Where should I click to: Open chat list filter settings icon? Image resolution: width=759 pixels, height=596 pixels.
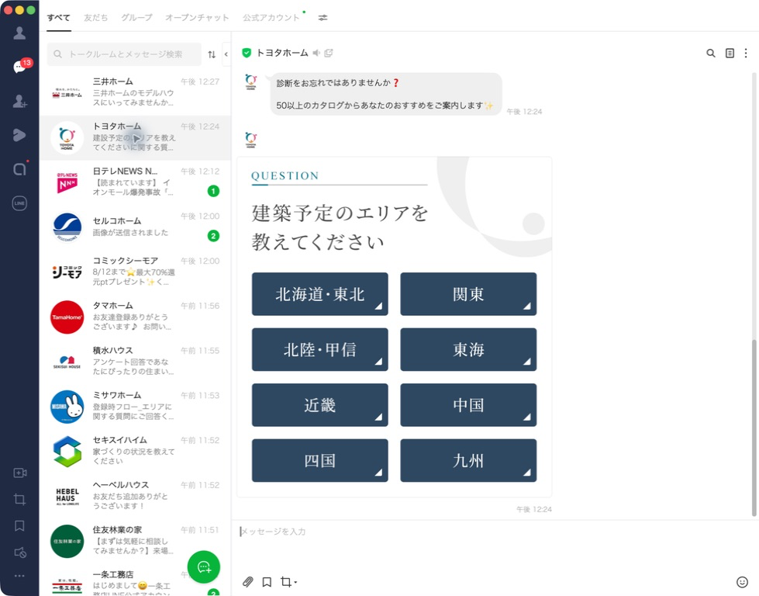pyautogui.click(x=323, y=17)
